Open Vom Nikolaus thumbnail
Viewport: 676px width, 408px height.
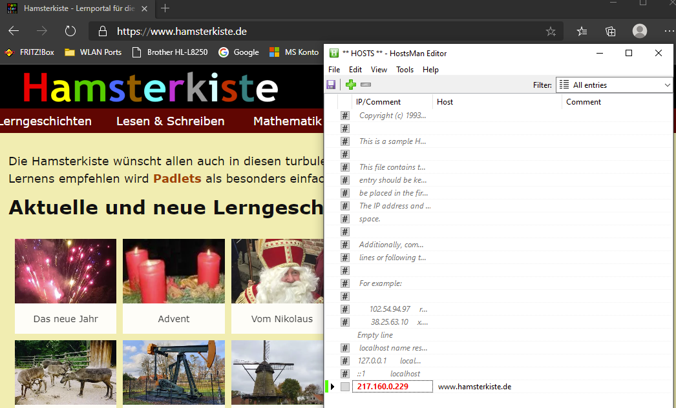(277, 271)
